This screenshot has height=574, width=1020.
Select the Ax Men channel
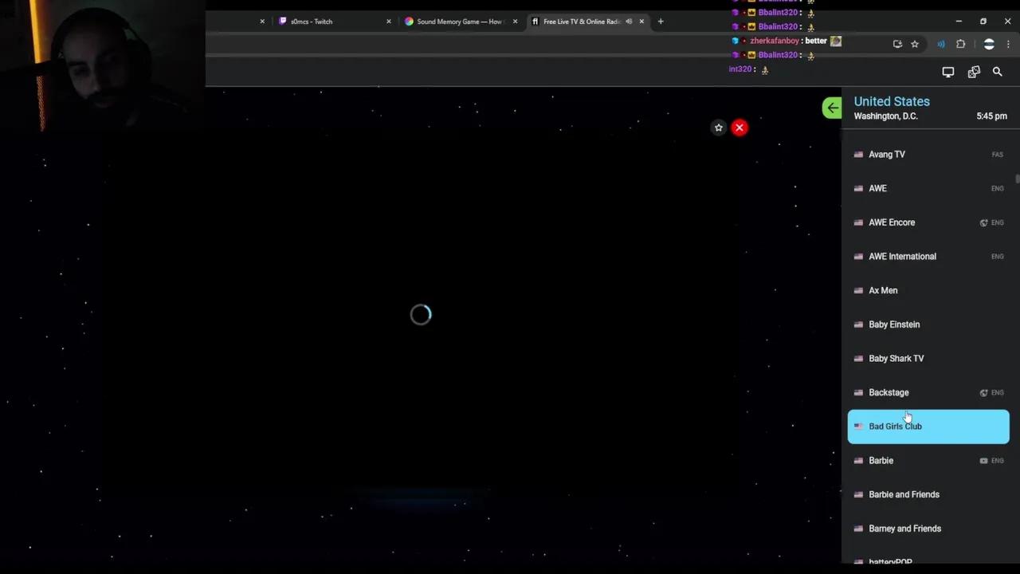click(x=928, y=290)
